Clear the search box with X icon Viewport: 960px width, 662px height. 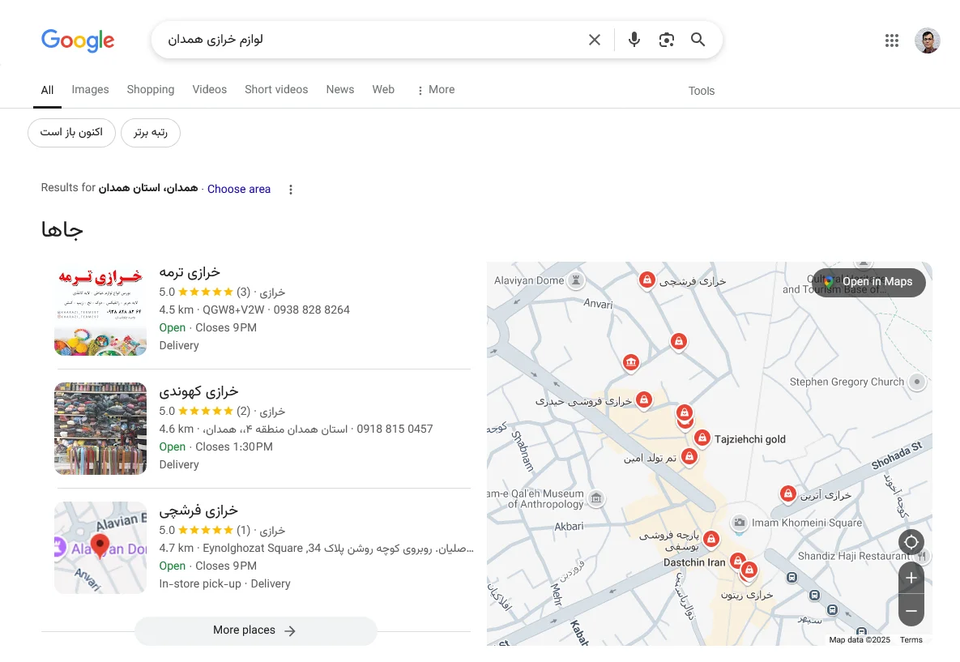(x=594, y=40)
